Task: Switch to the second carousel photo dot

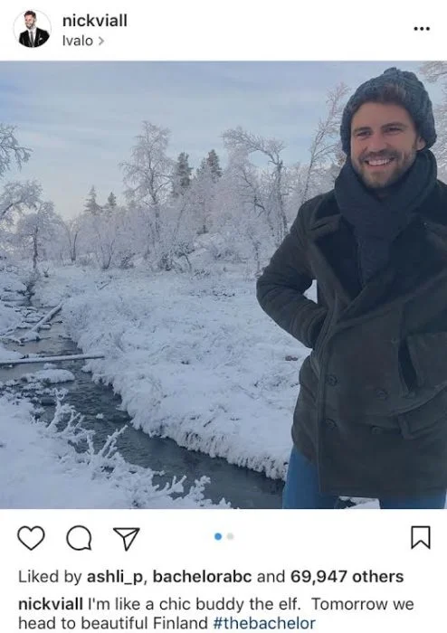Action: click(x=230, y=536)
